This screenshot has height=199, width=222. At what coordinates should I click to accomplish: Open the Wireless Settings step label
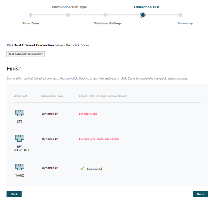point(108,23)
